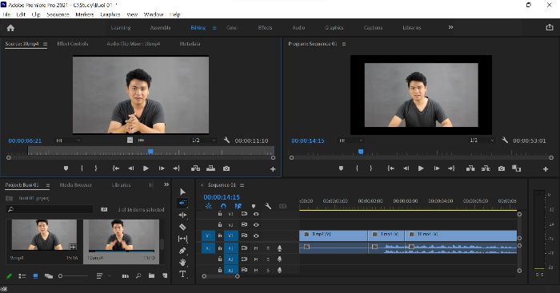Select the Slip tool
Image resolution: width=560 pixels, height=293 pixels.
182,239
